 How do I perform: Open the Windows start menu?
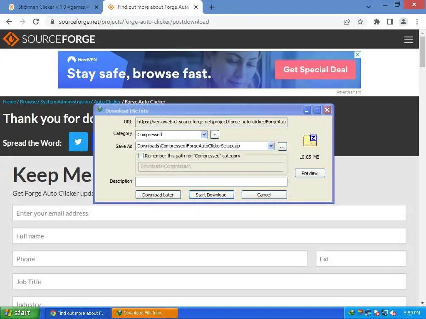[x=19, y=313]
